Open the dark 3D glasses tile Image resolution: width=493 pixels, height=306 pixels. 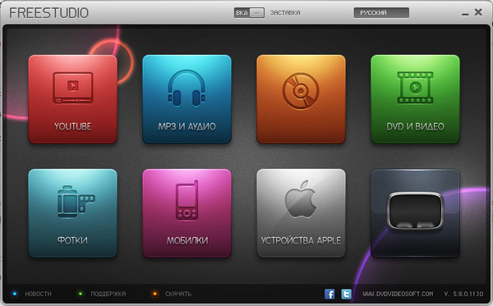(x=415, y=213)
